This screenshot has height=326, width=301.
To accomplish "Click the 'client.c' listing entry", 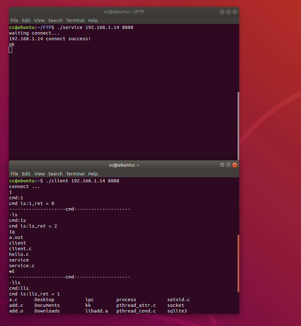I will [20, 249].
